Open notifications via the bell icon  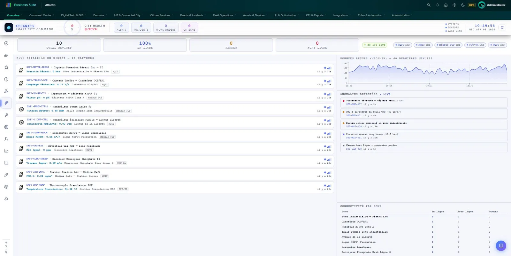pos(438,5)
